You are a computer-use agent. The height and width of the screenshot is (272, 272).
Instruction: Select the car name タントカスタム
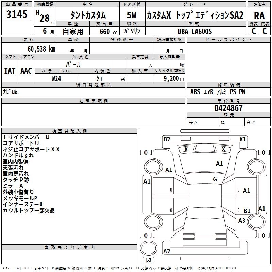88,15
